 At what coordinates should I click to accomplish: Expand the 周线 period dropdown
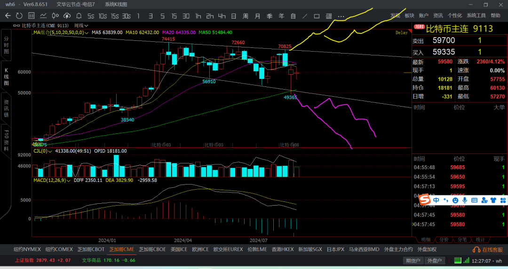[x=81, y=25]
